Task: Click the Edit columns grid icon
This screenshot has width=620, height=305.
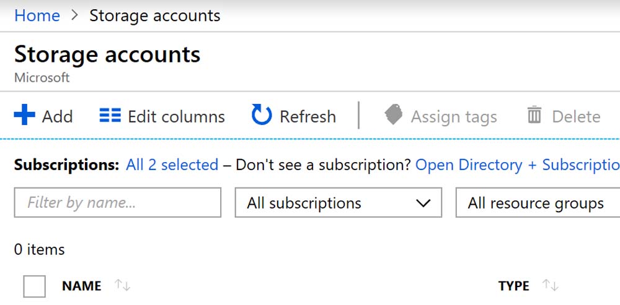Action: click(110, 116)
